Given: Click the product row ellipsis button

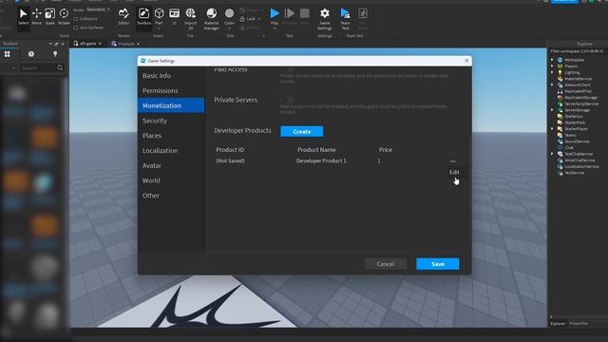Looking at the screenshot, I should click(452, 161).
